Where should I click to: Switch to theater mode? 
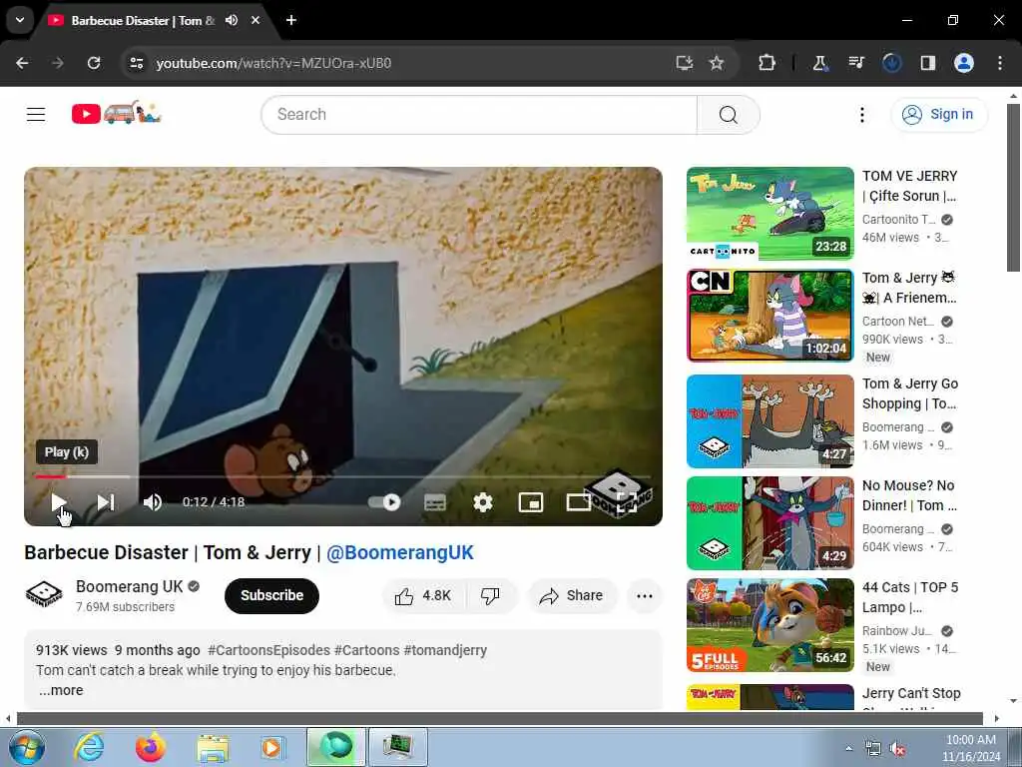pos(578,502)
